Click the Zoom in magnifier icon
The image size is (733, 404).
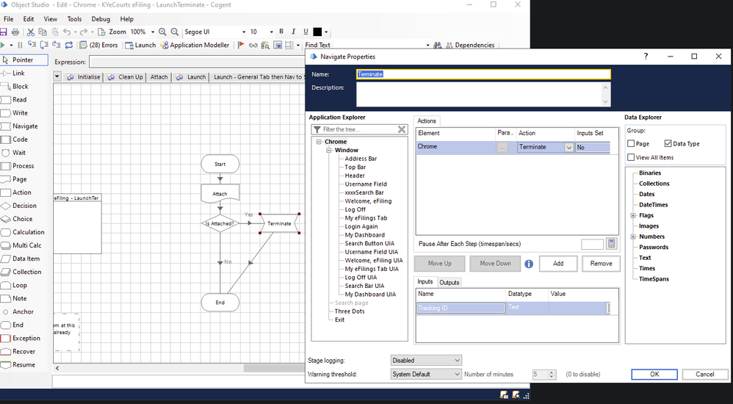point(162,32)
